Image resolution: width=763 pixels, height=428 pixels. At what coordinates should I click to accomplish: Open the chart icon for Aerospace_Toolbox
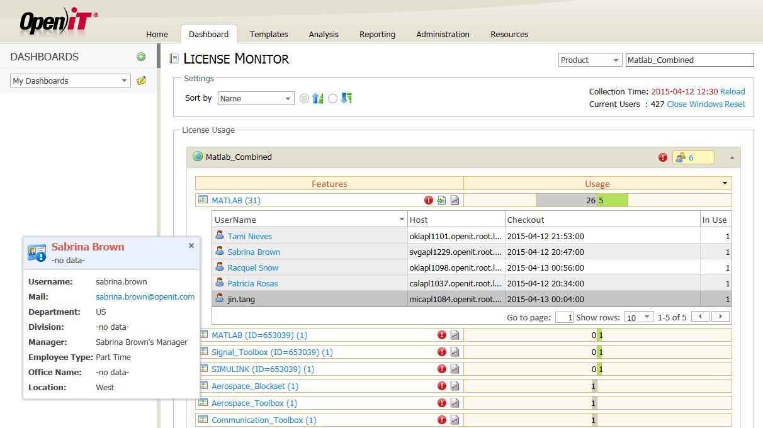[455, 403]
